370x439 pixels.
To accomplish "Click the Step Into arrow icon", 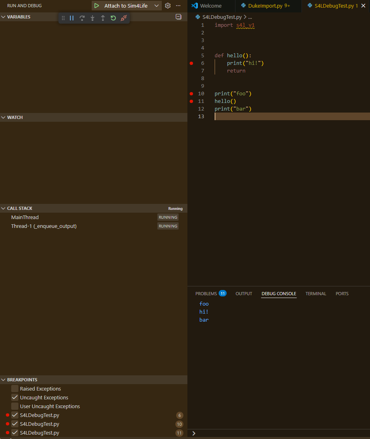I will pos(92,18).
